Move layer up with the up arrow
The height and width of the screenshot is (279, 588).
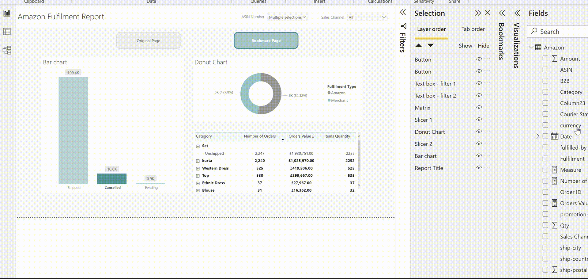[x=419, y=45]
